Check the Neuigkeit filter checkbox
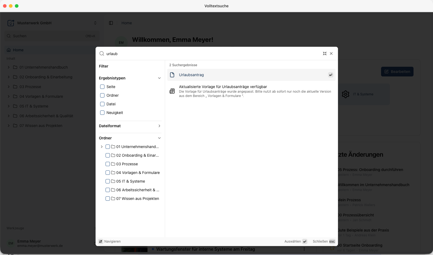 tap(102, 113)
